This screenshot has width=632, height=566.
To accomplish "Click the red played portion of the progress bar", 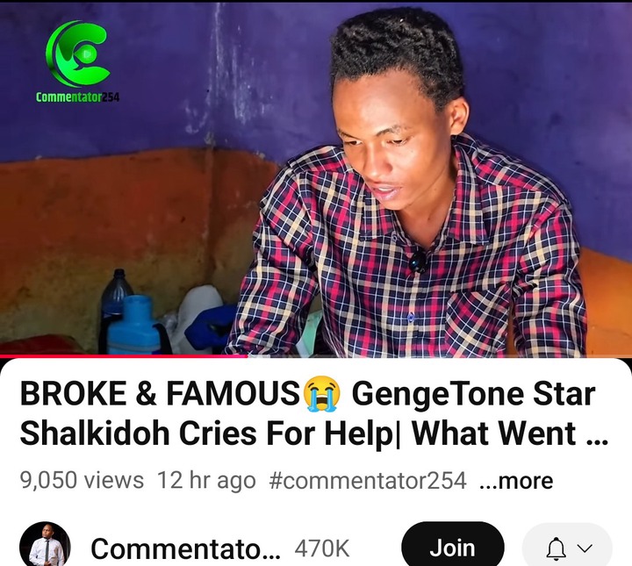I will (x=124, y=356).
